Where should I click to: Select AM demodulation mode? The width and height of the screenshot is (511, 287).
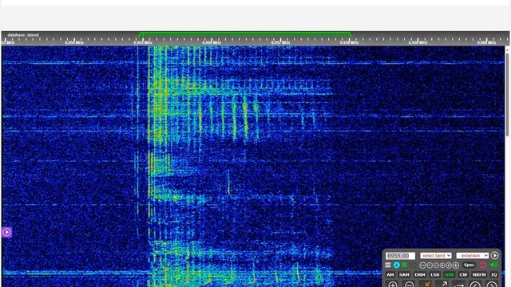point(390,274)
